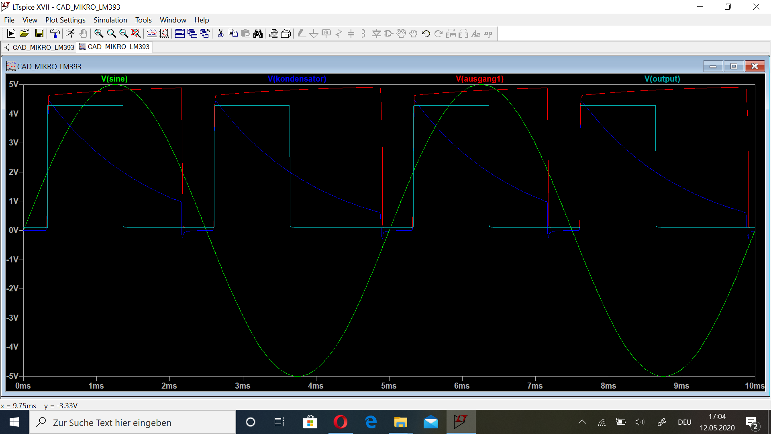Open Opera browser from taskbar
This screenshot has height=434, width=771.
pyautogui.click(x=341, y=422)
